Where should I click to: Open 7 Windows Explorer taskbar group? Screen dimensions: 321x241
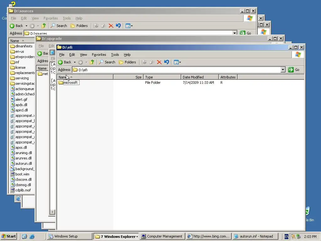pos(116,236)
